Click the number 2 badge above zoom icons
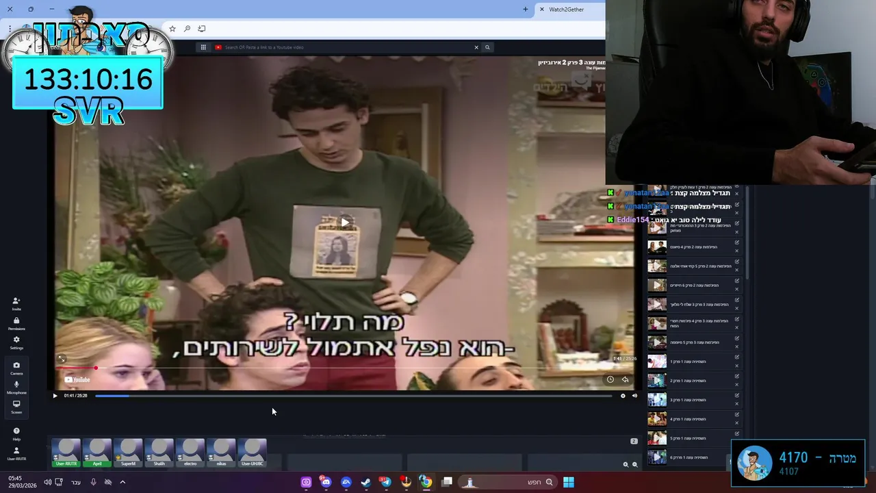Screen dimensions: 876x493 coord(634,441)
